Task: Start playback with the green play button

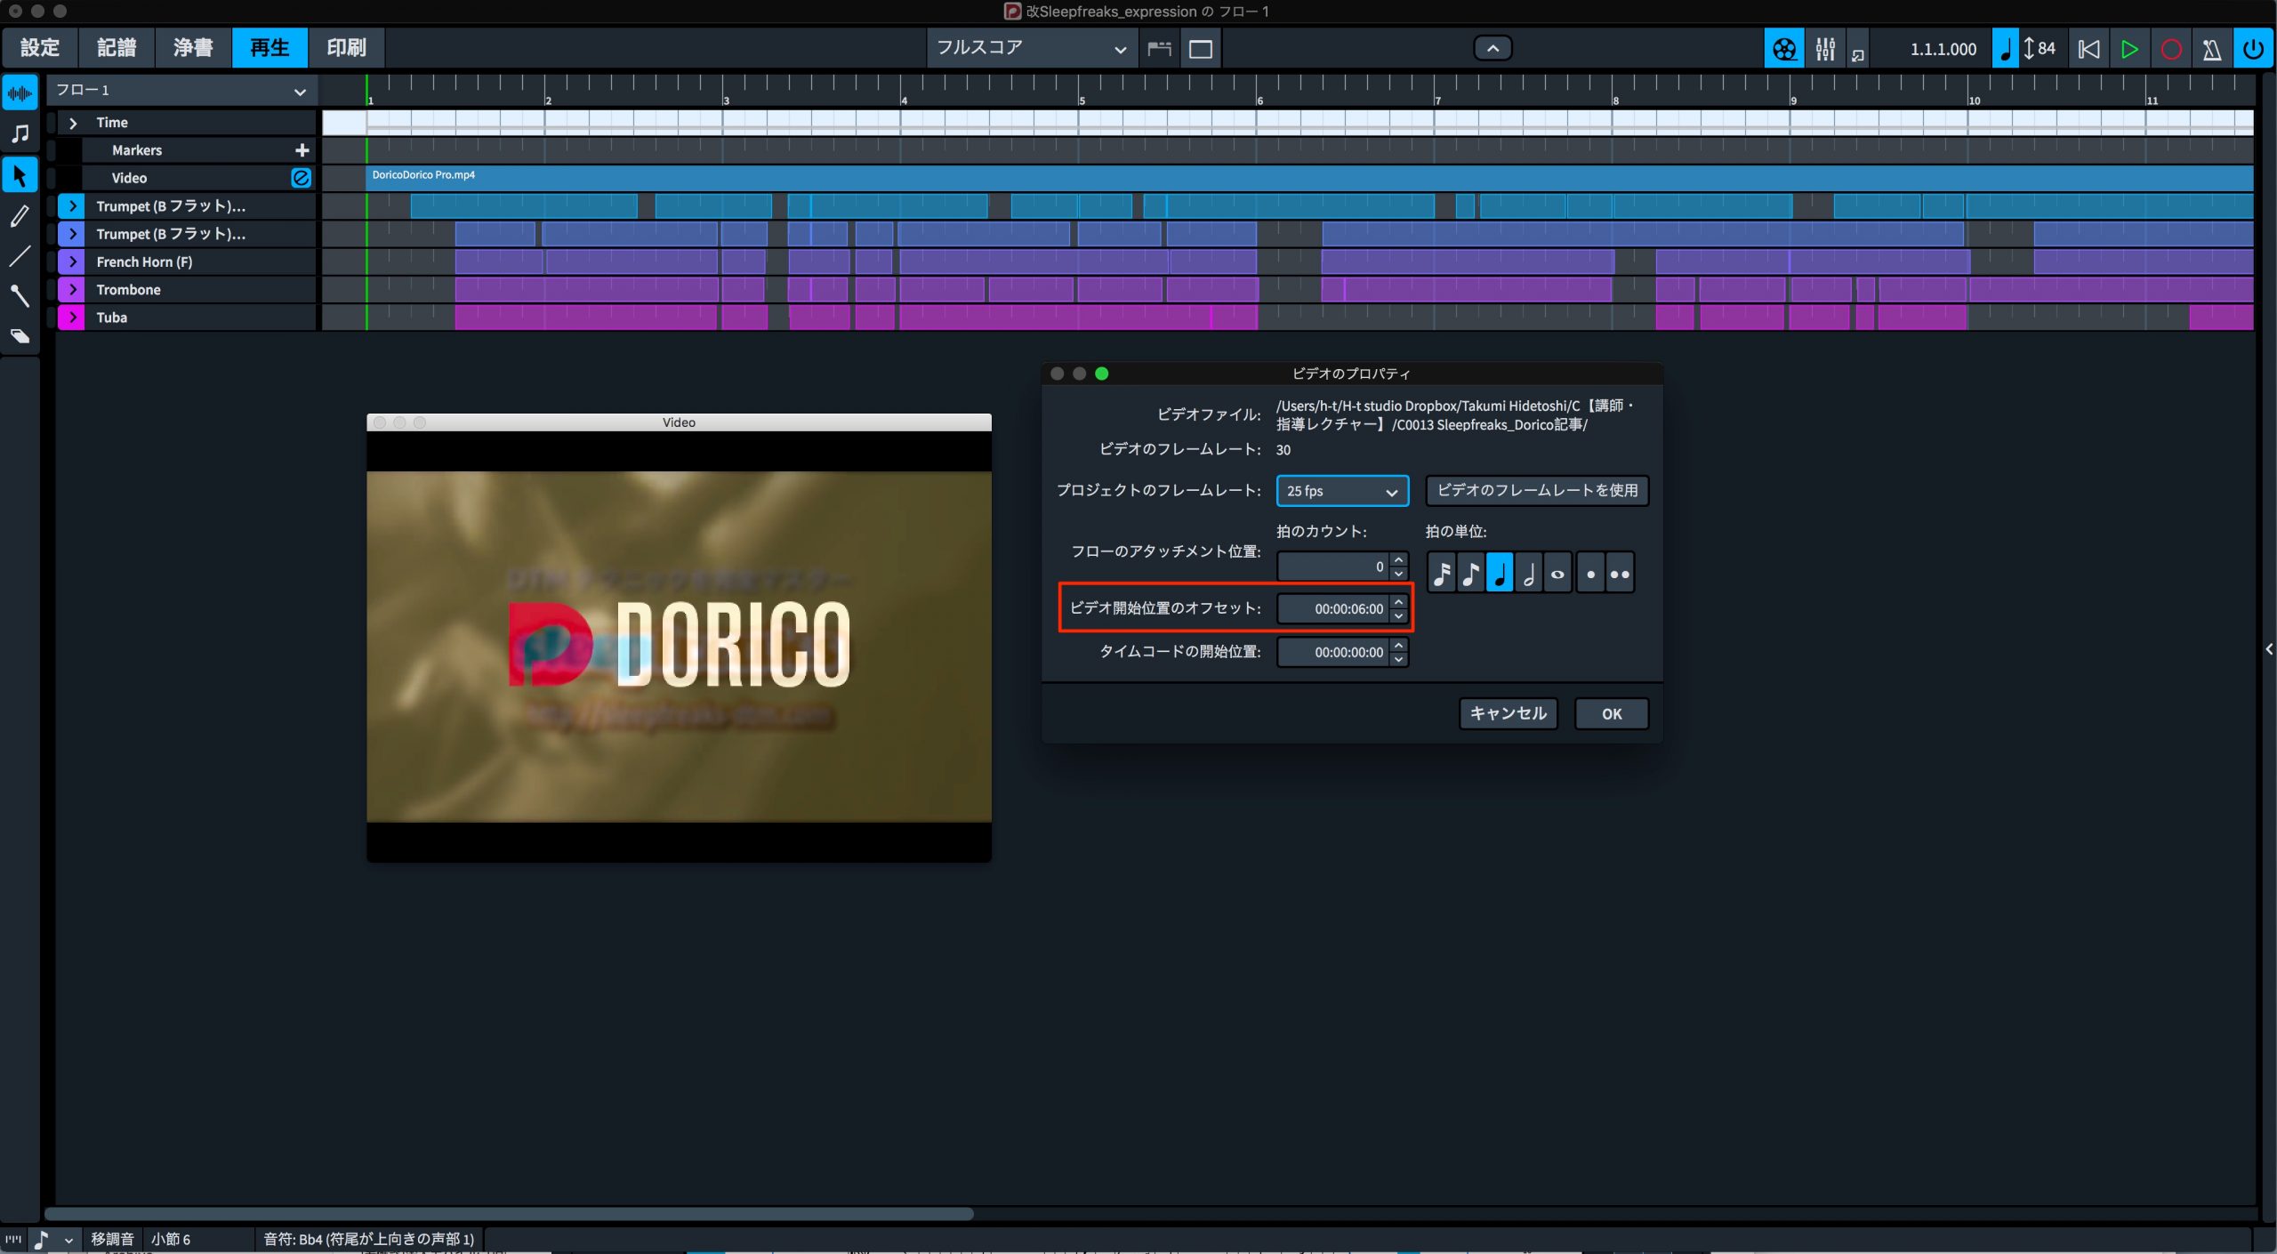Action: click(x=2129, y=49)
